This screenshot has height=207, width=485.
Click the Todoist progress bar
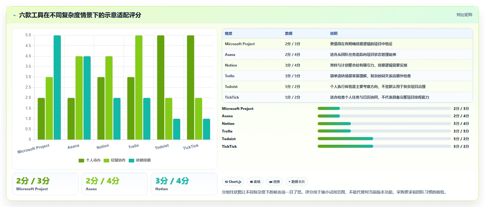(384, 139)
